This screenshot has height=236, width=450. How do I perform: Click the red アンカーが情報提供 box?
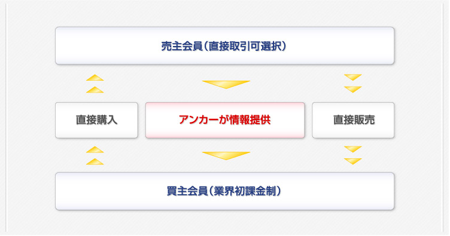tap(225, 120)
